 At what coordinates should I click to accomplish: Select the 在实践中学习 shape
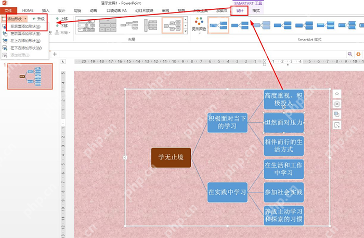[227, 192]
